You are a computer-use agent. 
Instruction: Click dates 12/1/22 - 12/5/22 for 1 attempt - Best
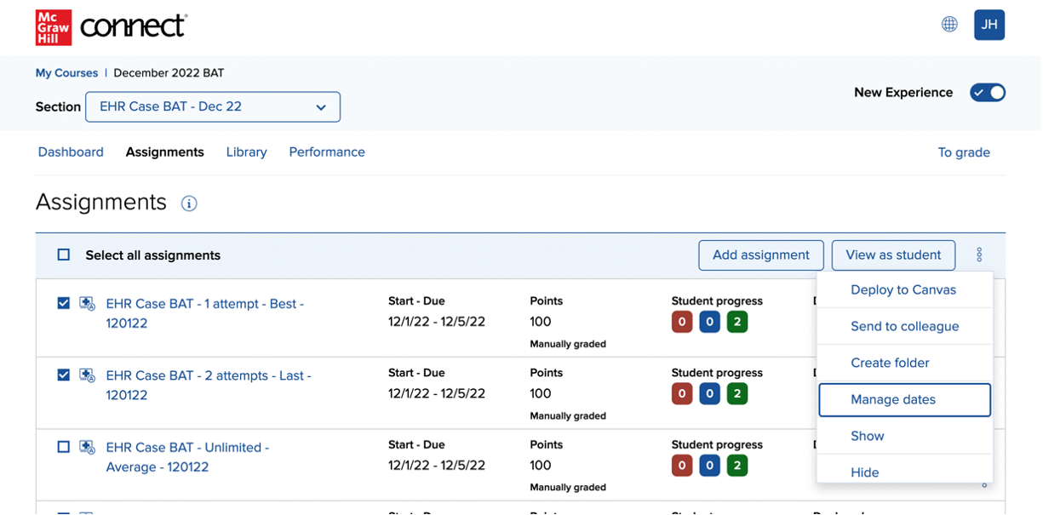[437, 322]
